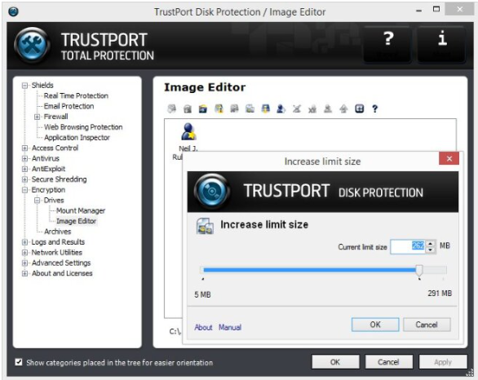Open the About link in dialog

[x=203, y=327]
